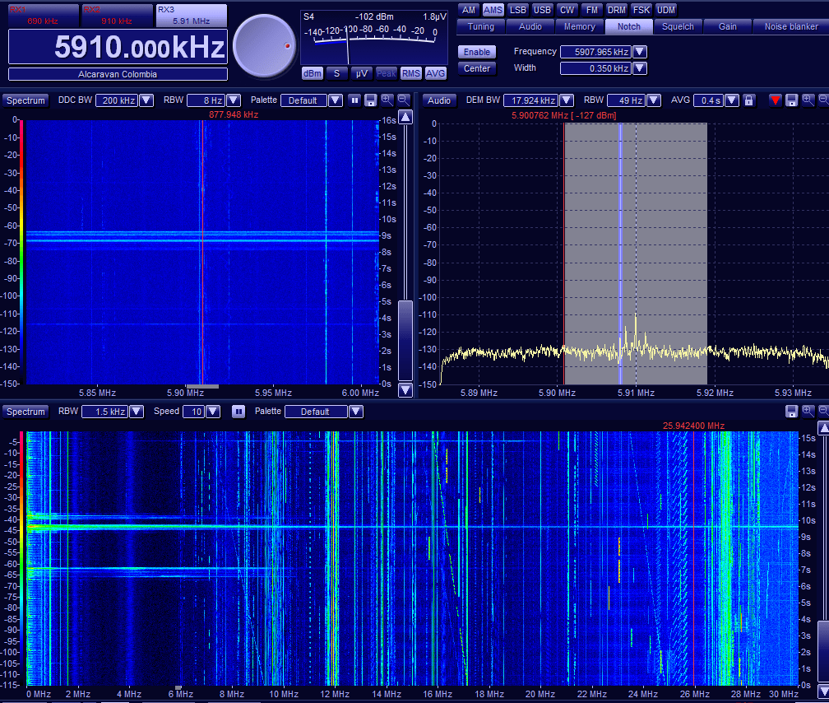
Task: Click the lock icon beside the AVG field
Action: (x=748, y=100)
